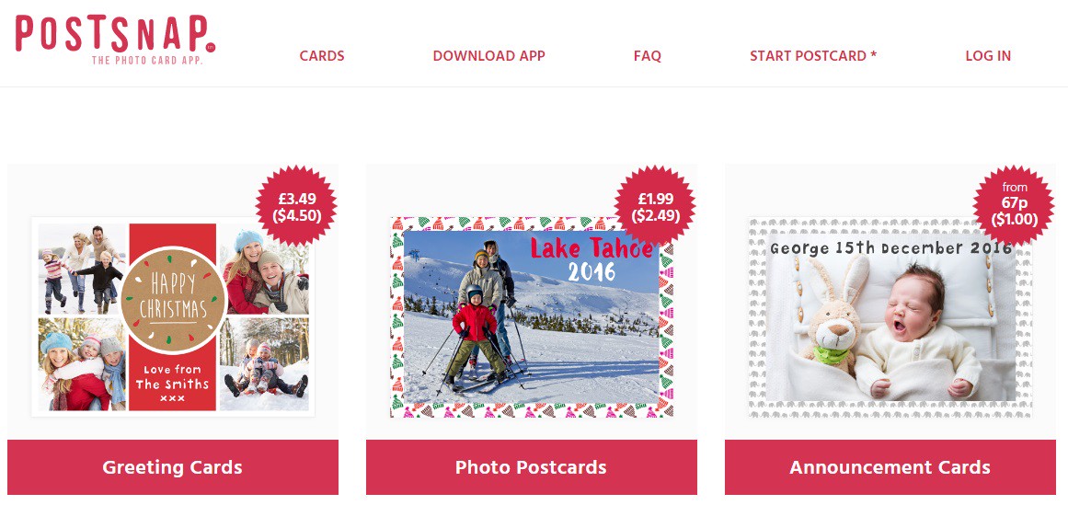Click the Log In link
Image resolution: width=1068 pixels, height=505 pixels.
point(988,56)
